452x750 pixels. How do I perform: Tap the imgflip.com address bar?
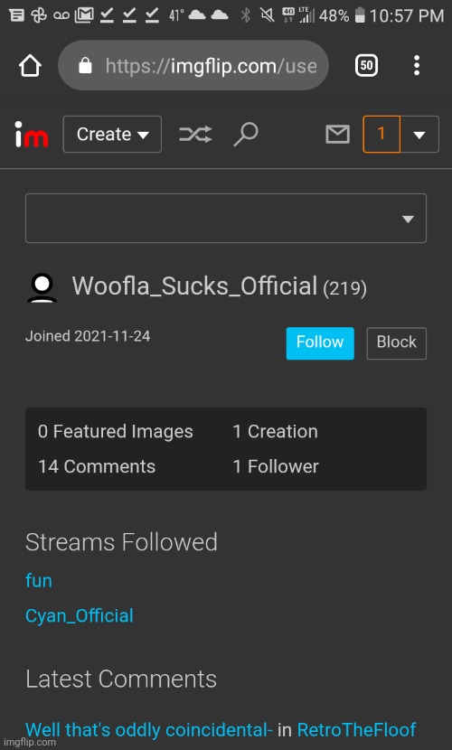click(x=193, y=65)
